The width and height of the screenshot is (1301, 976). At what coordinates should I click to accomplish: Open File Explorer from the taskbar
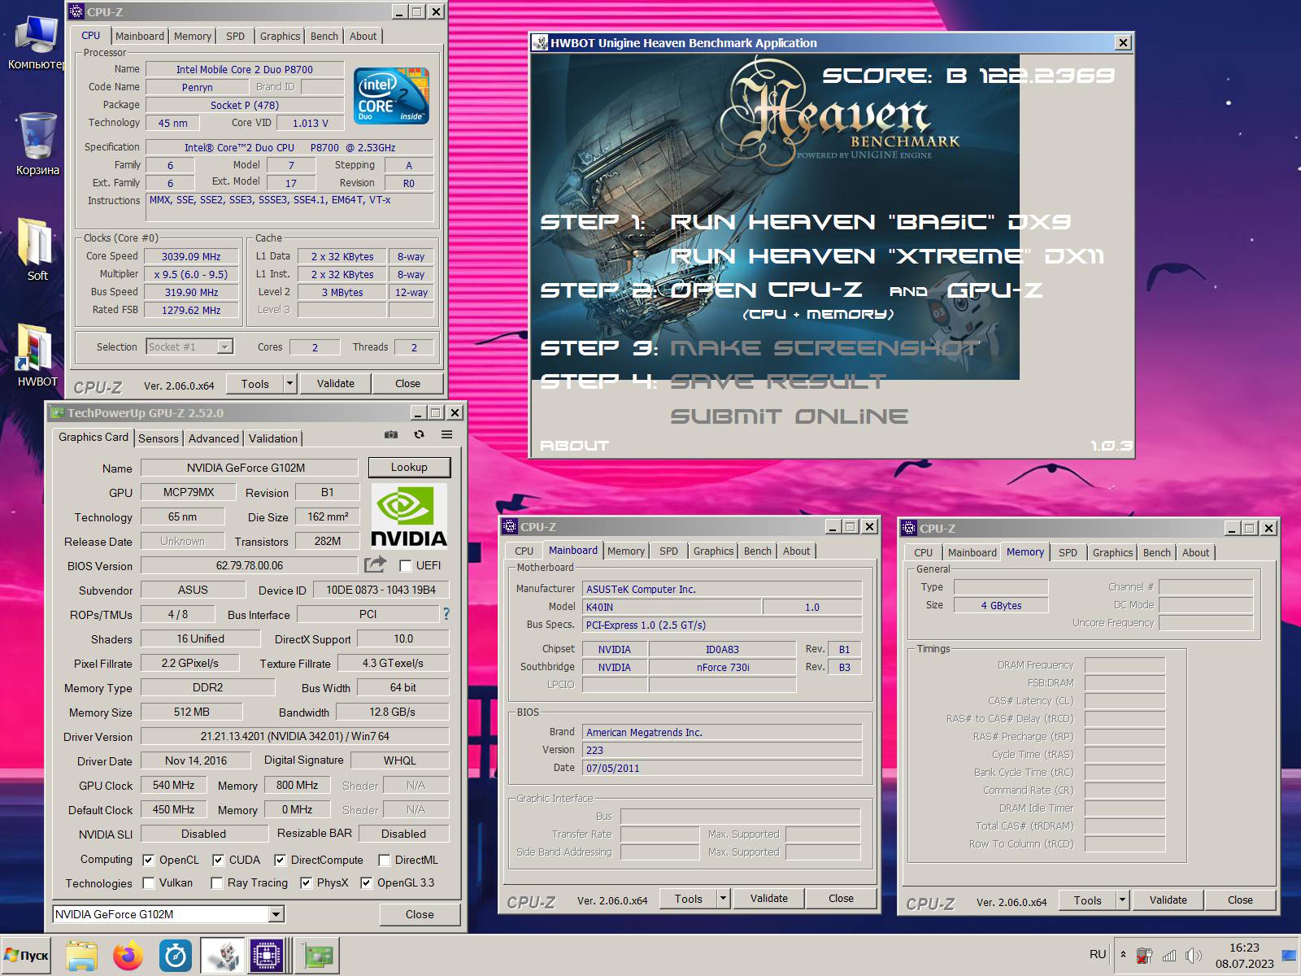point(82,956)
